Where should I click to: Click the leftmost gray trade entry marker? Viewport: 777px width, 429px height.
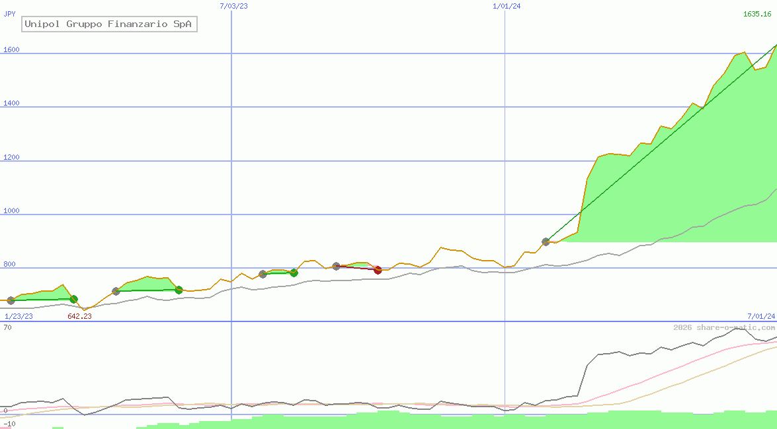coord(11,301)
